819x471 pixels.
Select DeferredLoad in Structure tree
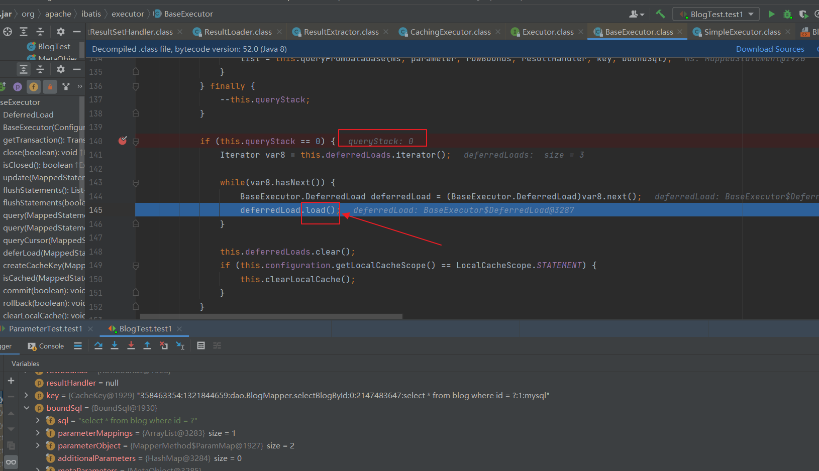[x=28, y=115]
